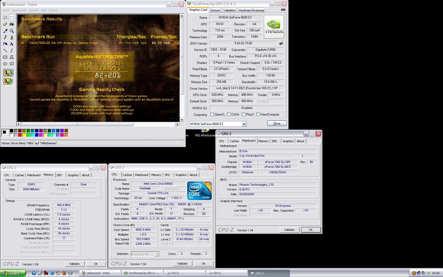Click the GPU Name field showing GeForce 6600 GT
Viewport: 443px width, 277px height.
pos(235,17)
